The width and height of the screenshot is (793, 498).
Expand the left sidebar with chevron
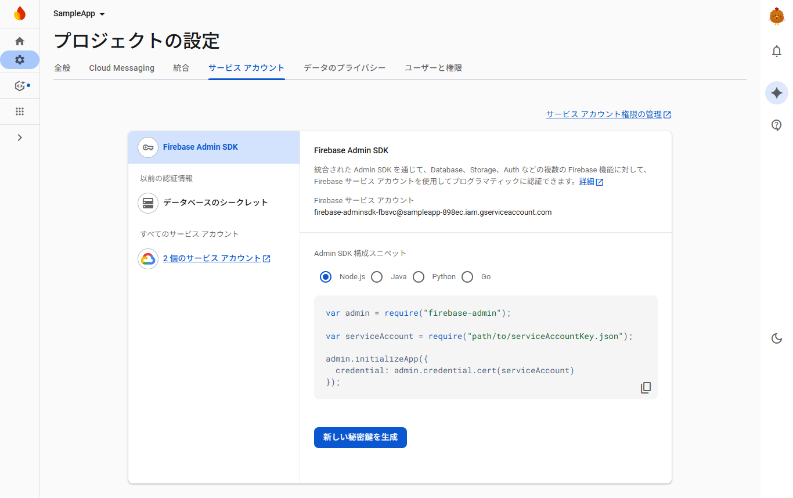[20, 138]
